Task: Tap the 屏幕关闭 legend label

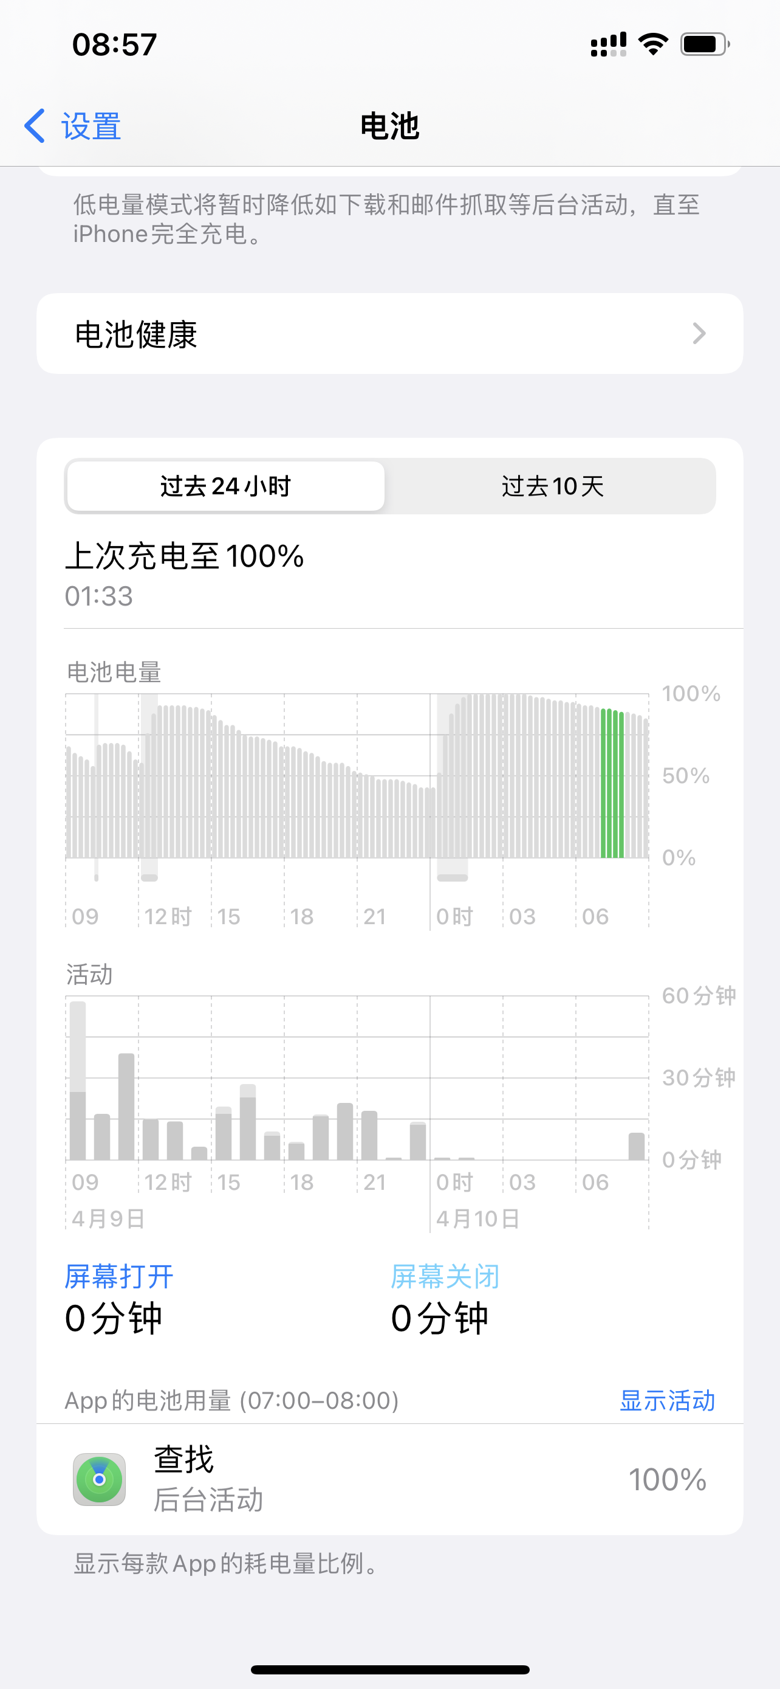Action: (x=445, y=1276)
